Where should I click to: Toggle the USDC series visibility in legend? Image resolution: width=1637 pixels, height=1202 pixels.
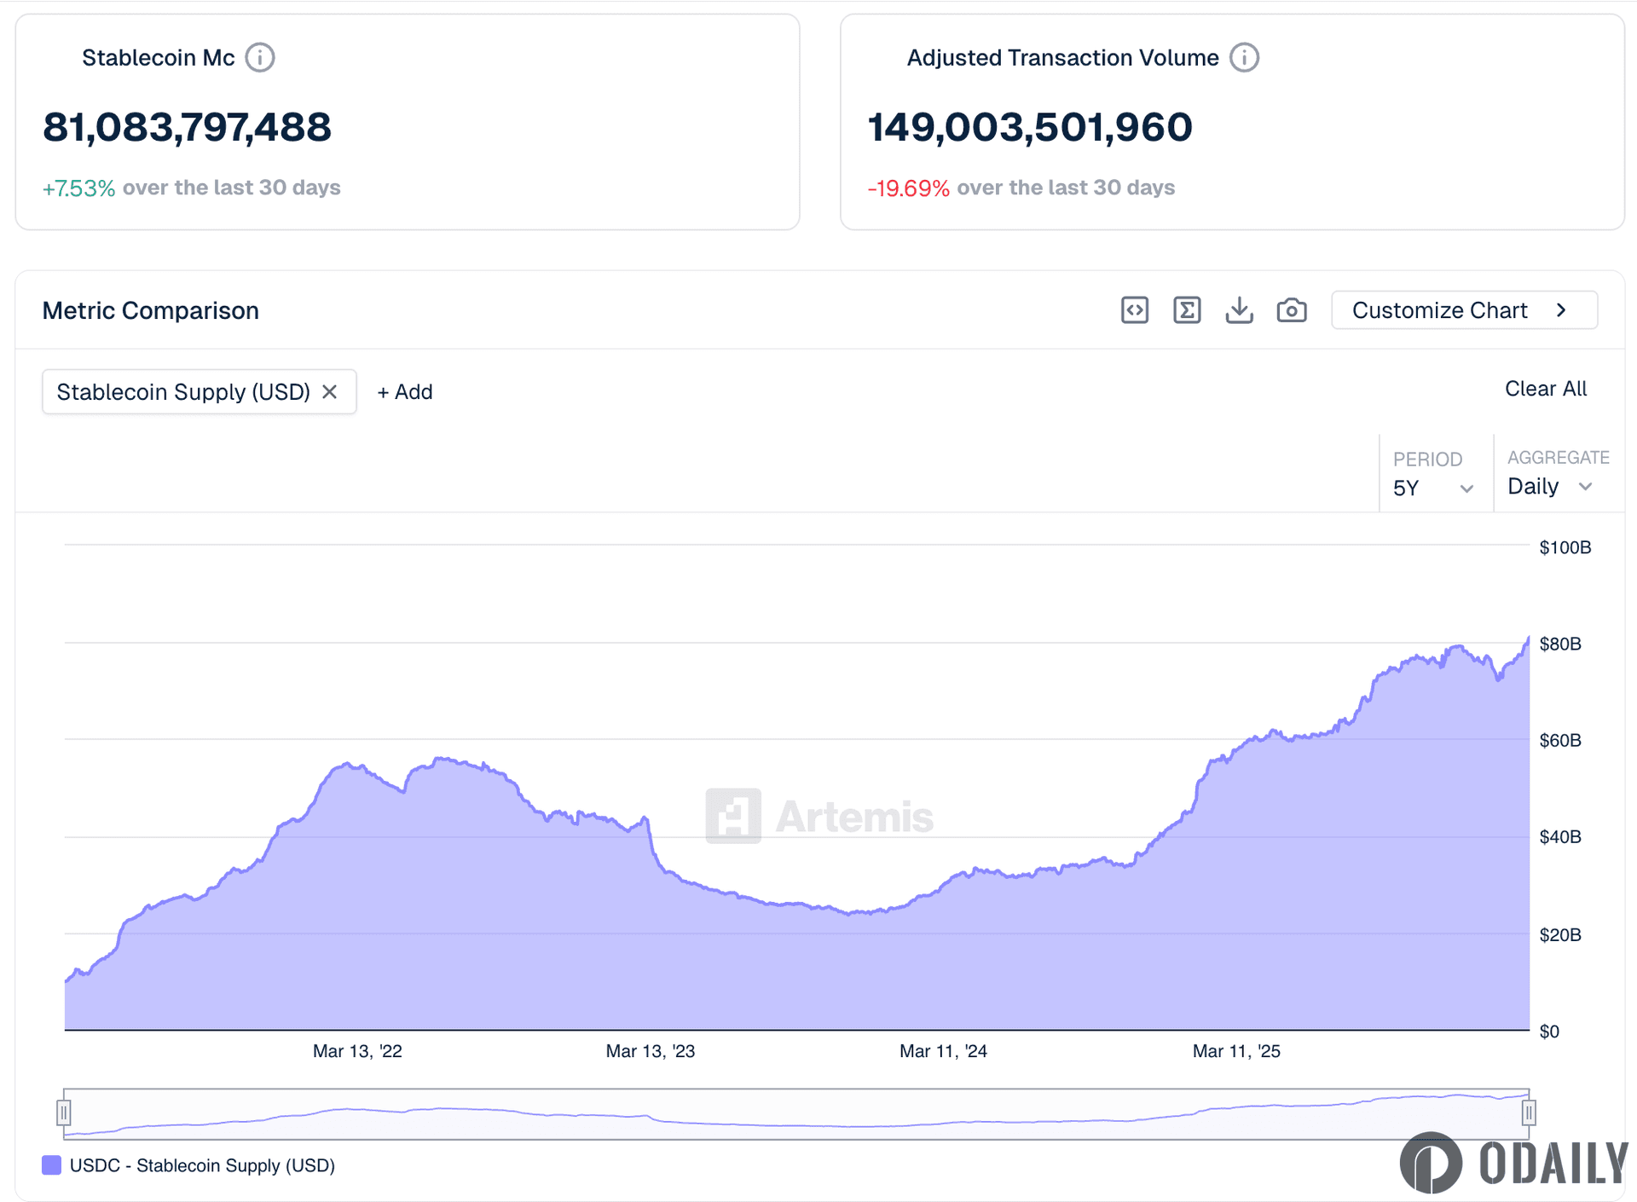coord(201,1165)
